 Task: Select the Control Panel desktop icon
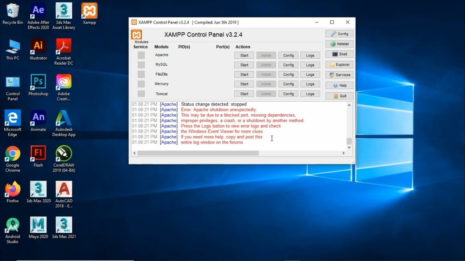(13, 88)
